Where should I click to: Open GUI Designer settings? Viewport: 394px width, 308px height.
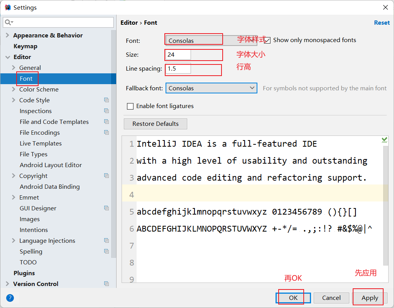coord(38,208)
